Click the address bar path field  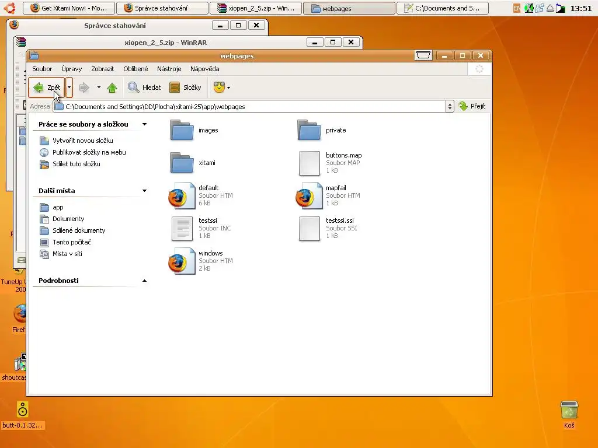tap(249, 107)
